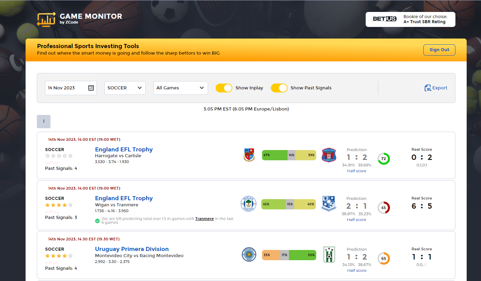The image size is (481, 281).
Task: Click the Montevideo City crest
Action: tap(249, 255)
